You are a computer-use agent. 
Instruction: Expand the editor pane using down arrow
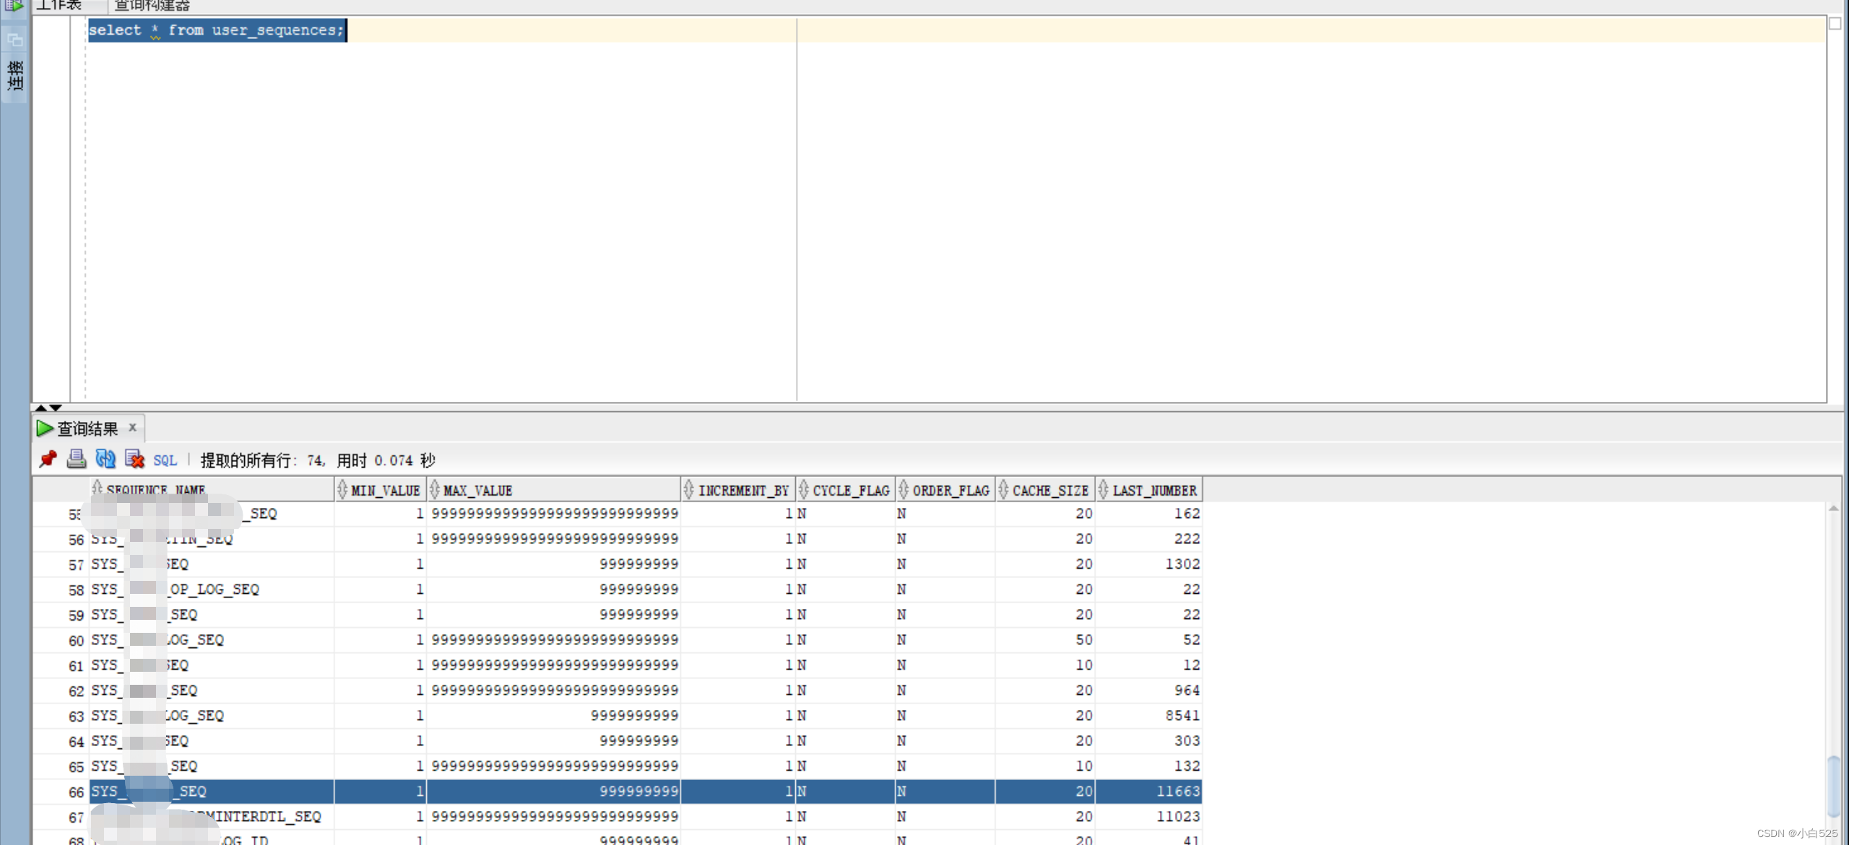tap(56, 408)
